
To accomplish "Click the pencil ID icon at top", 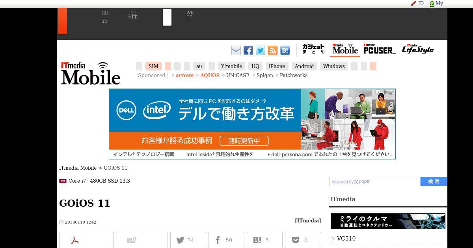I will pyautogui.click(x=417, y=4).
